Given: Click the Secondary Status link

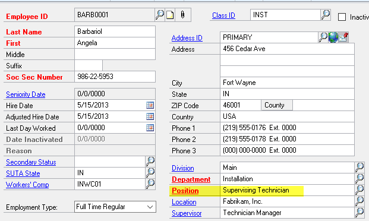Looking at the screenshot, I should [x=31, y=162].
